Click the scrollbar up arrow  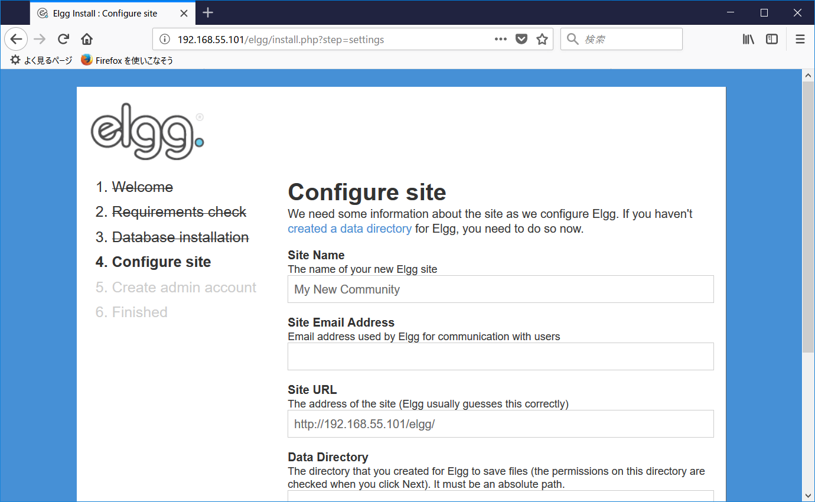[x=808, y=74]
